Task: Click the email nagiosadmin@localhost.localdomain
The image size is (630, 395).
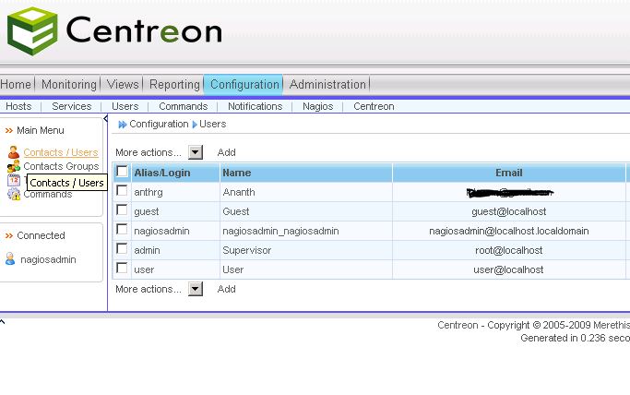Action: pyautogui.click(x=508, y=231)
